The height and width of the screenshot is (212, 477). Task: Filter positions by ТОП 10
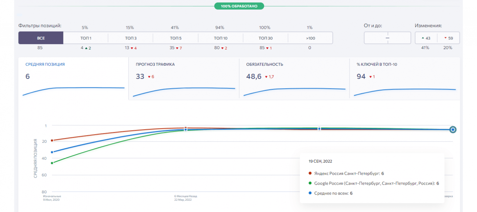coord(221,38)
